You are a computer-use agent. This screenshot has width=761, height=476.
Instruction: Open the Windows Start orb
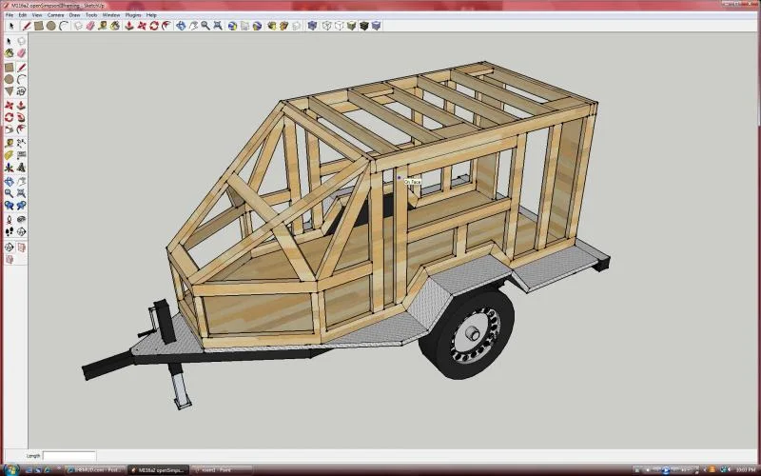pos(10,469)
